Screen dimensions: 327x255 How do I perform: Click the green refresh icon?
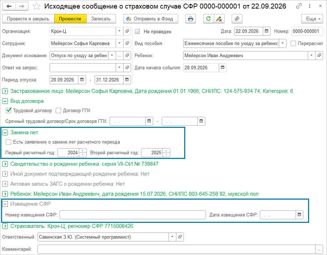click(208, 19)
